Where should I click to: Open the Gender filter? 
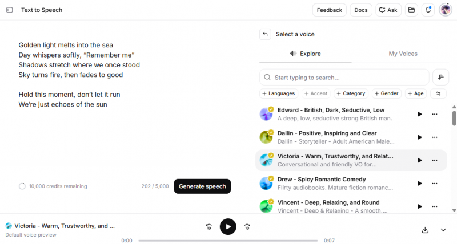pos(387,93)
